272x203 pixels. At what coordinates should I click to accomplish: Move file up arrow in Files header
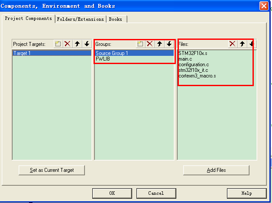pyautogui.click(x=242, y=44)
